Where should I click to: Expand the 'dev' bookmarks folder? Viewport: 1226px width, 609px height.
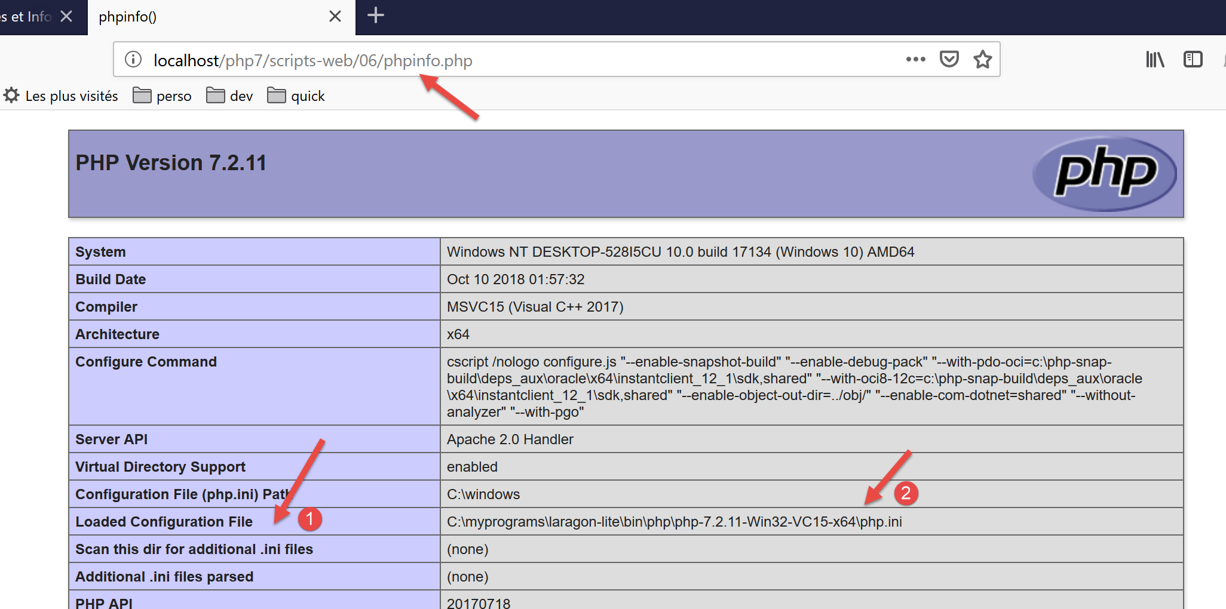point(230,96)
